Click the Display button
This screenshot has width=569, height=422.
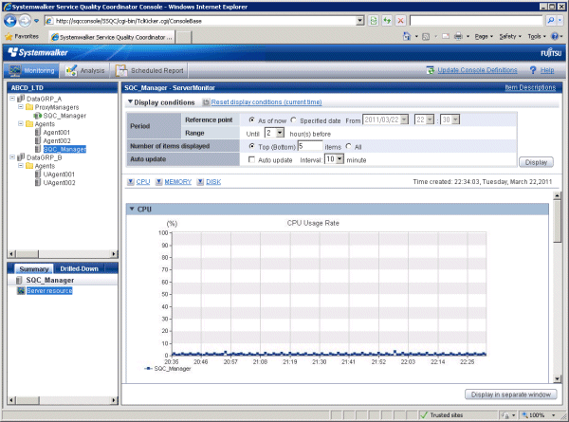(x=536, y=162)
